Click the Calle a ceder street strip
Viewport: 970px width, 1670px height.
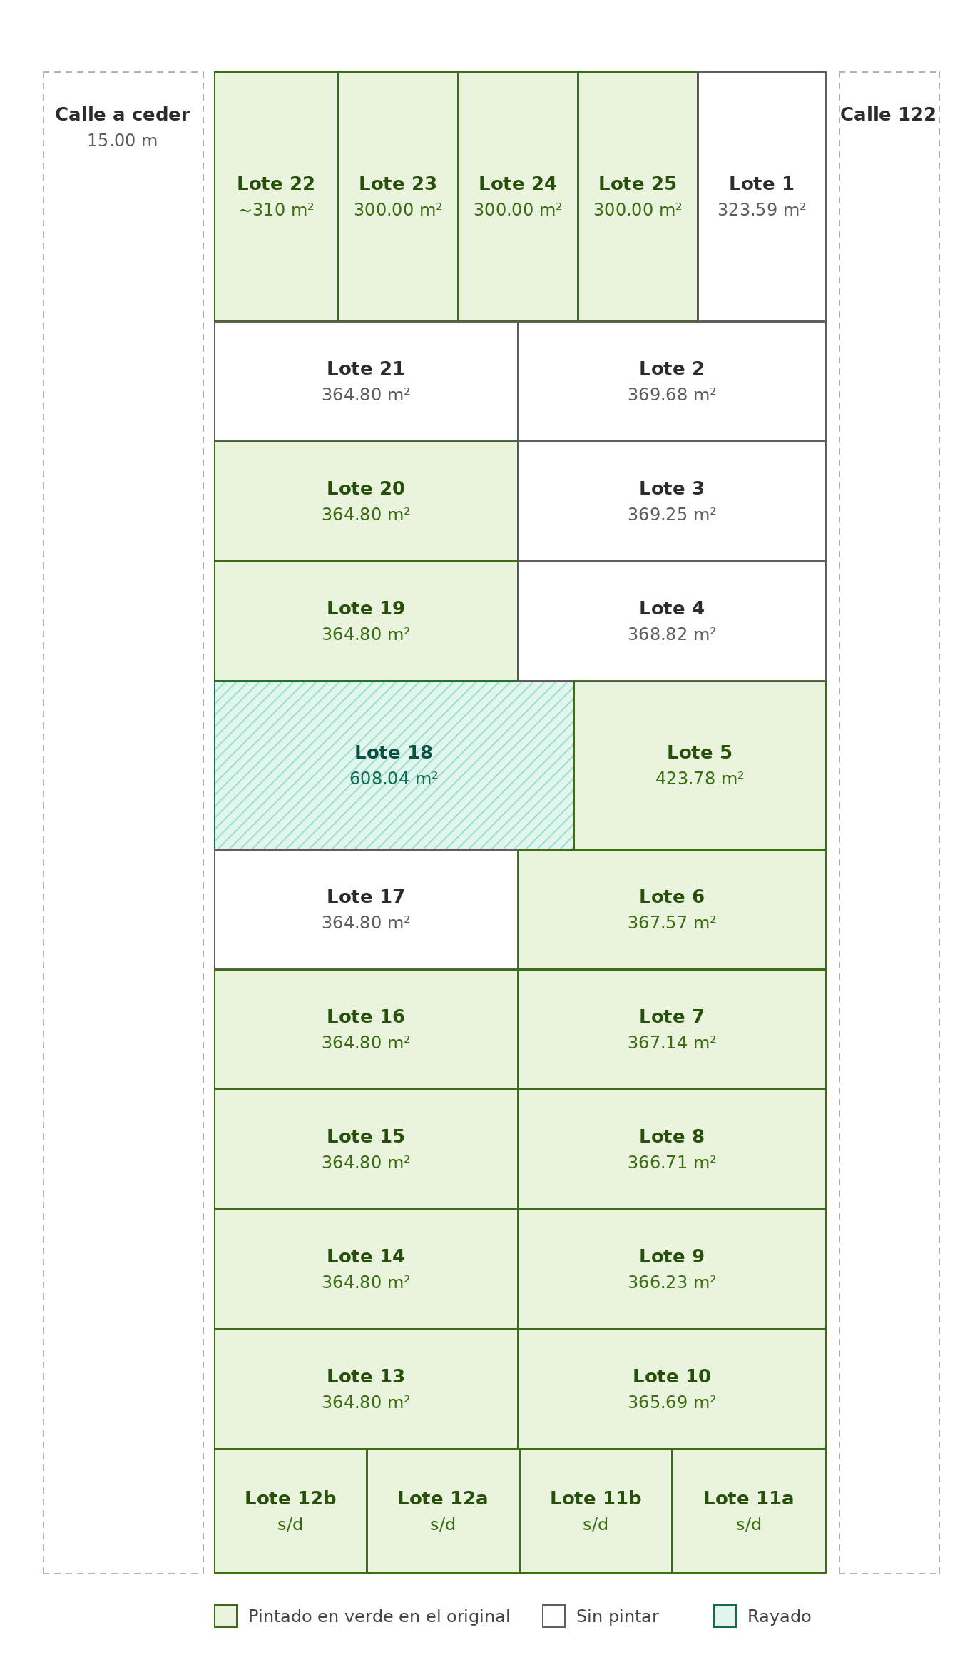123,823
